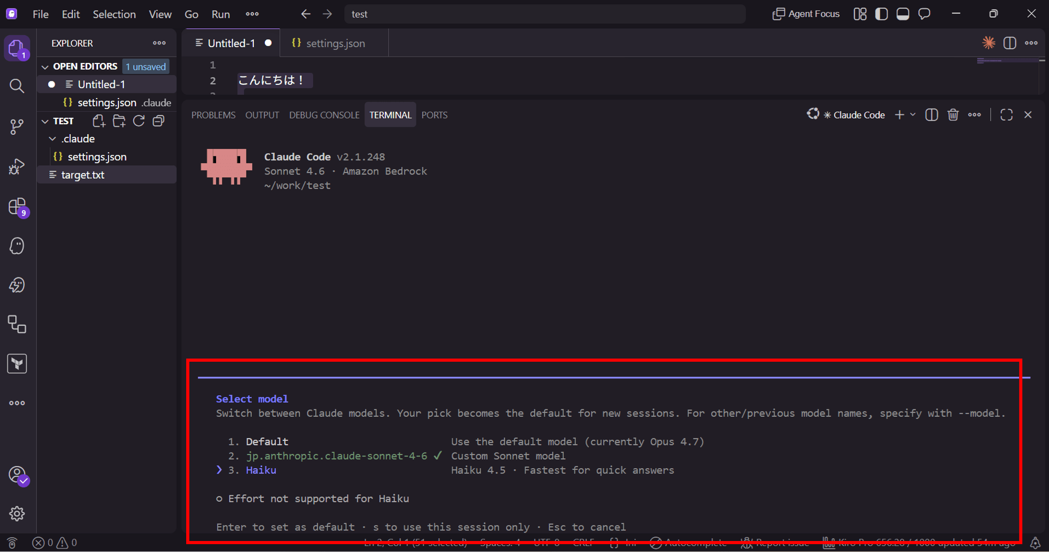The image size is (1049, 552).
Task: Collapse the .claude folder
Action: click(x=52, y=139)
